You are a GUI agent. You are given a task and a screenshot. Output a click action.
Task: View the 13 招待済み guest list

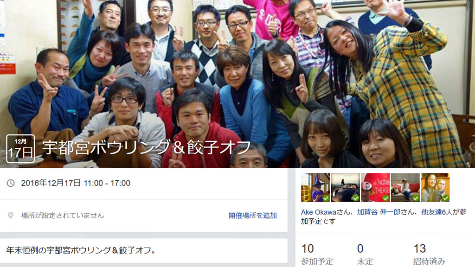tap(429, 254)
